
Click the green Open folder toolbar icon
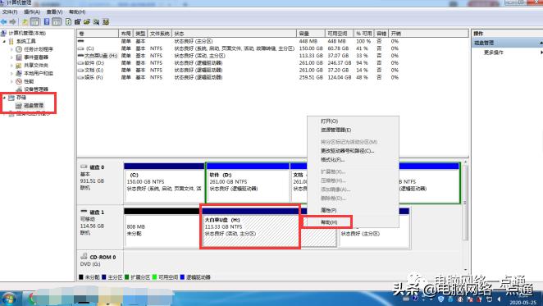pos(87,22)
